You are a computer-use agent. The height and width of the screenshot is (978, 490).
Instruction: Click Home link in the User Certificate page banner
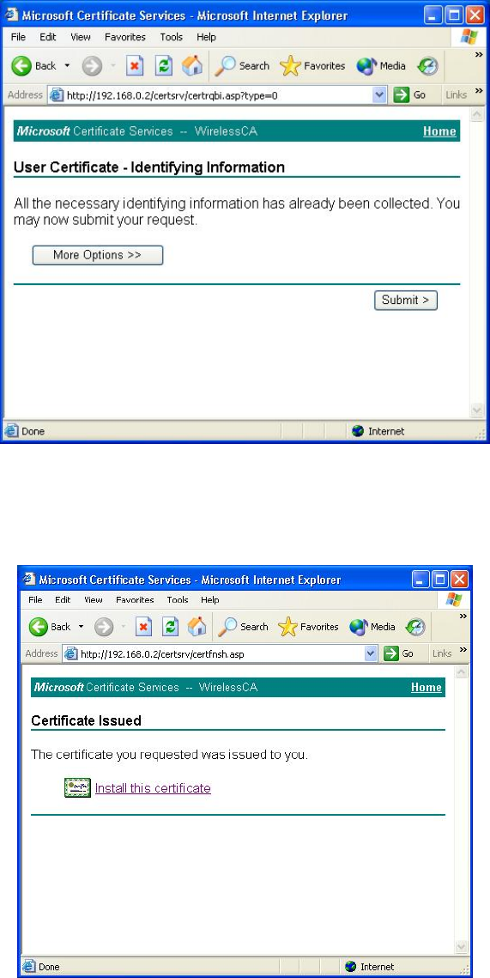(x=439, y=131)
